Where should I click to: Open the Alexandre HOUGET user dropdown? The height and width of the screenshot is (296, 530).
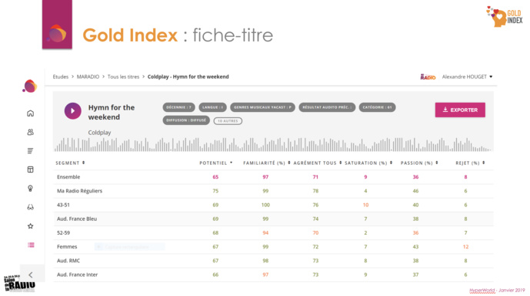[467, 77]
